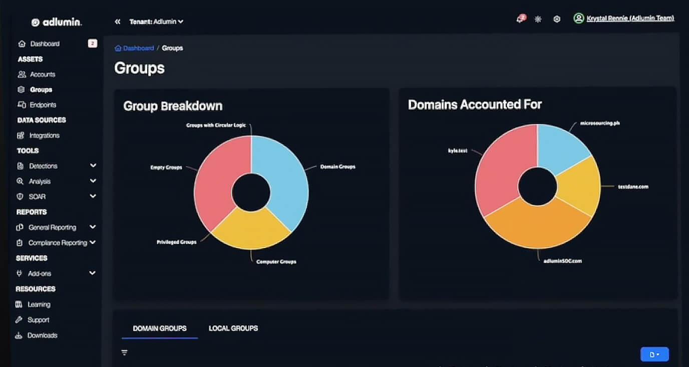Click 'Group Breakdown' card title
The image size is (689, 367).
coord(173,106)
